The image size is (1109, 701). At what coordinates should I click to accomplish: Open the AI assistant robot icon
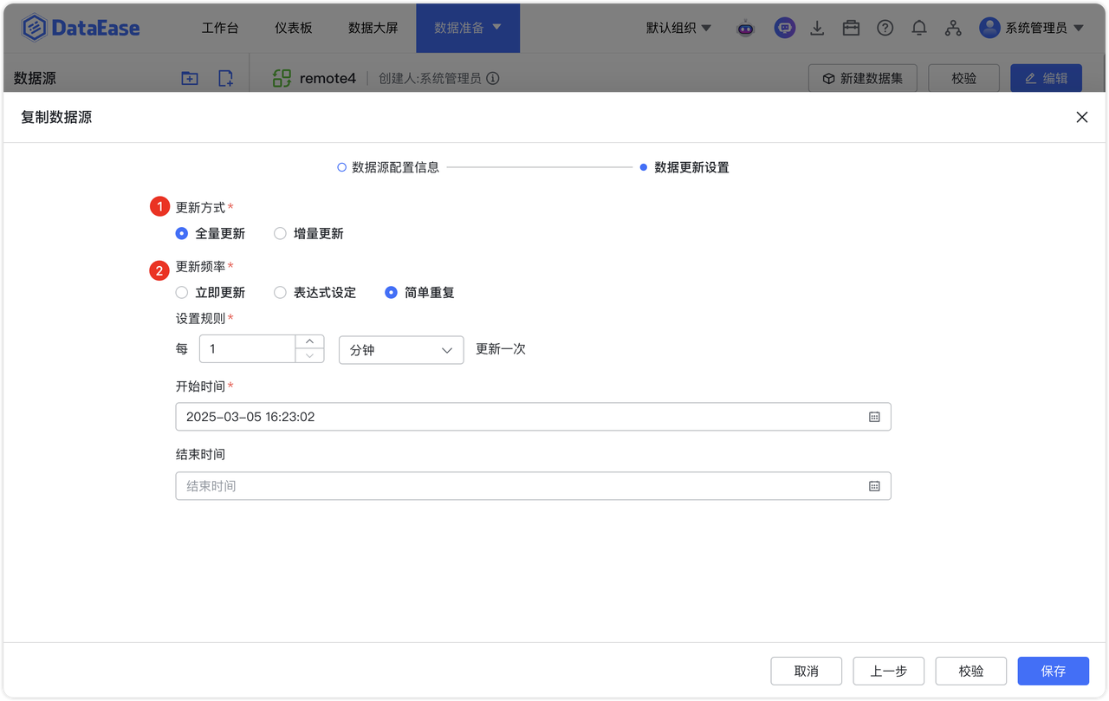(x=746, y=28)
